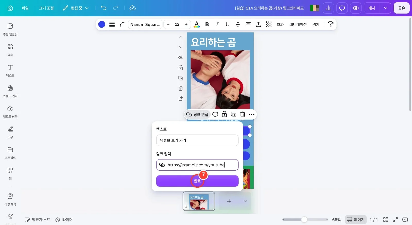The width and height of the screenshot is (412, 225).
Task: Toggle underline formatting
Action: point(227,24)
